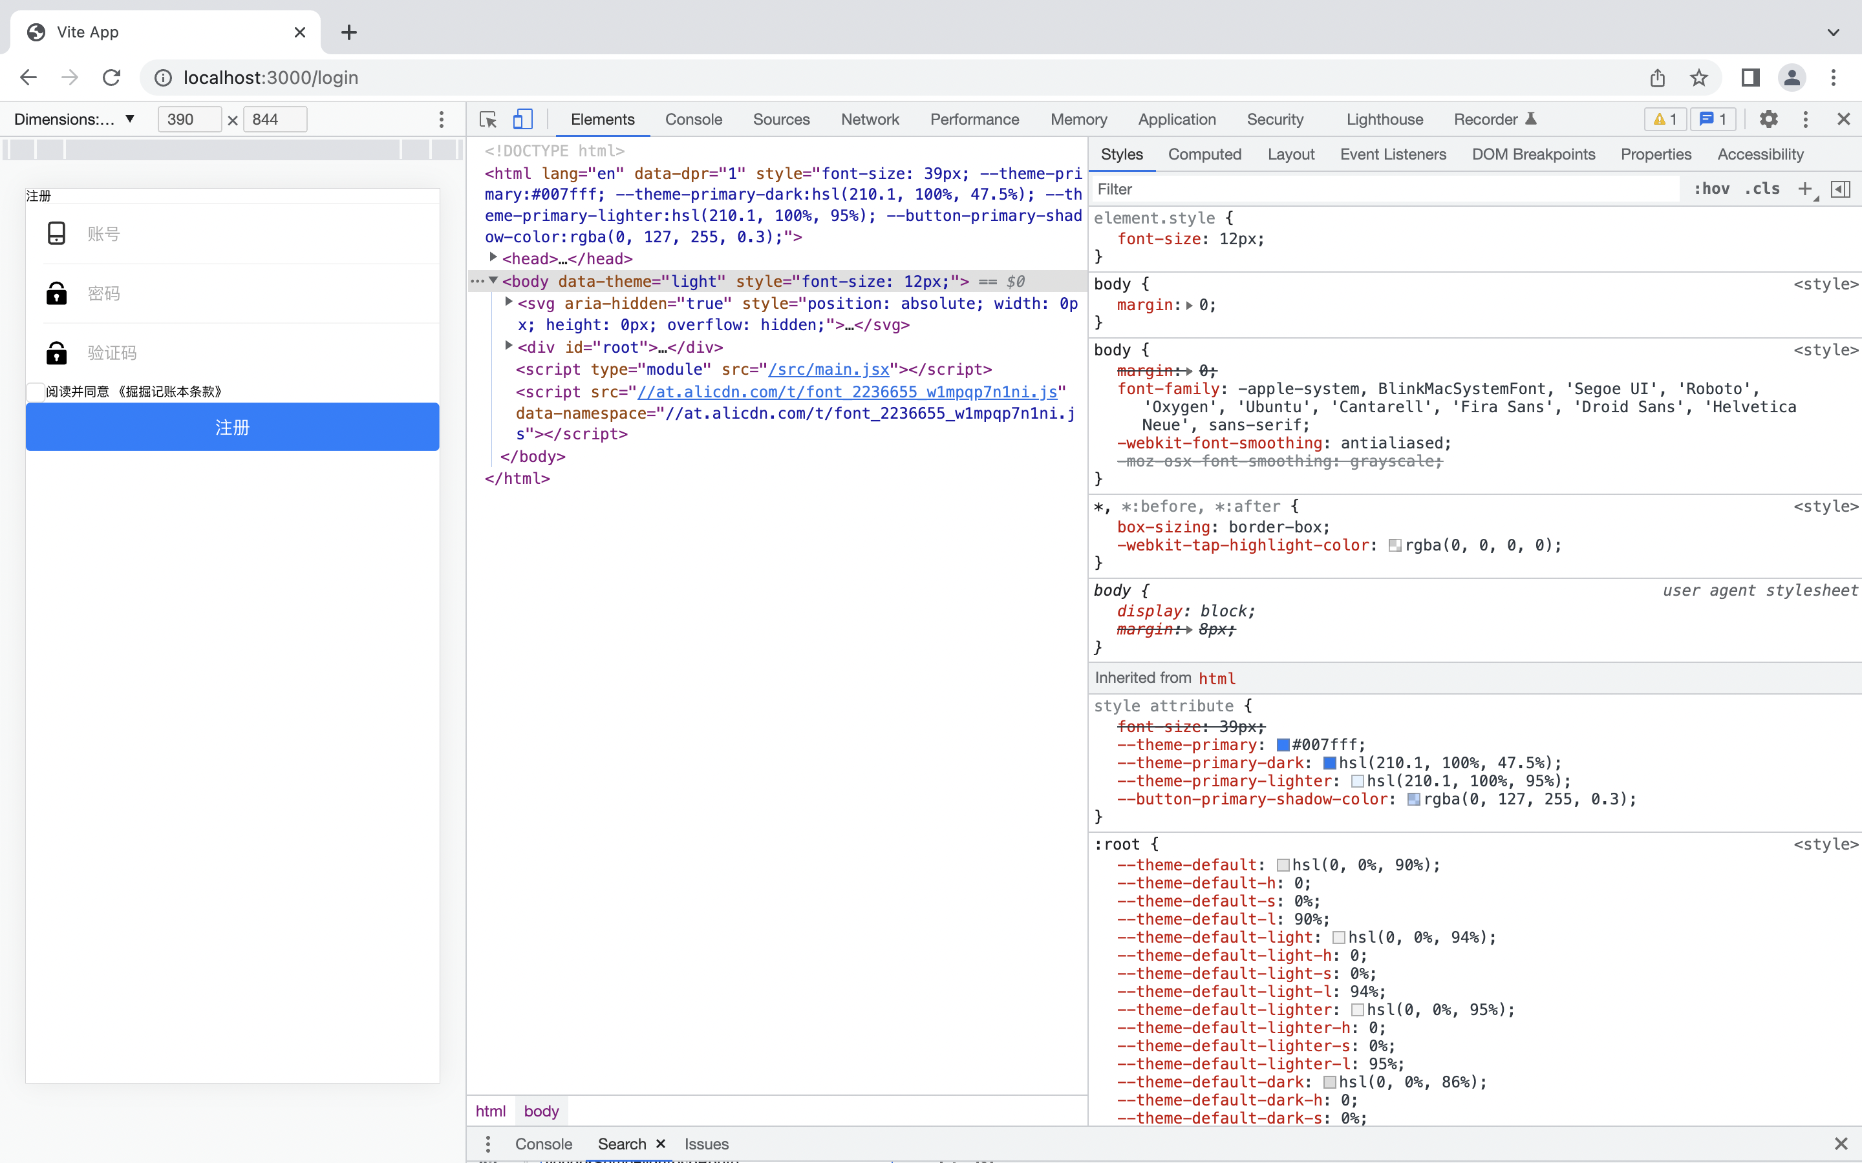Click the Elements panel tab
The width and height of the screenshot is (1862, 1163).
[x=603, y=118]
